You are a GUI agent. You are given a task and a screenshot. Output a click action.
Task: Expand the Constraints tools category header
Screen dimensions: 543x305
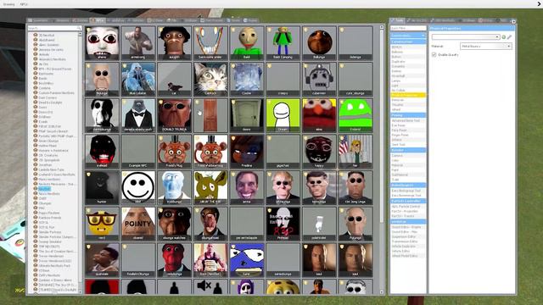click(x=408, y=36)
